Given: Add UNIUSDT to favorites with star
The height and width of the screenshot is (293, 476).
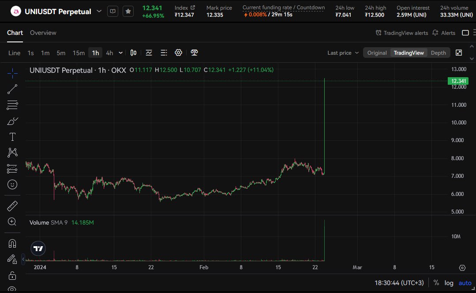Looking at the screenshot, I should coord(128,11).
